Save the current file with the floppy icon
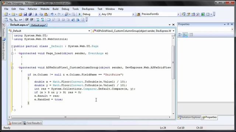Viewport: 236px width, 132px height. (x=25, y=14)
